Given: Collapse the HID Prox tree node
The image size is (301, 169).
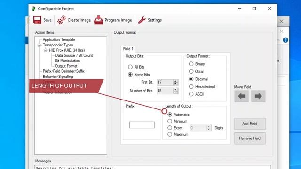Looking at the screenshot, I should pos(45,50).
